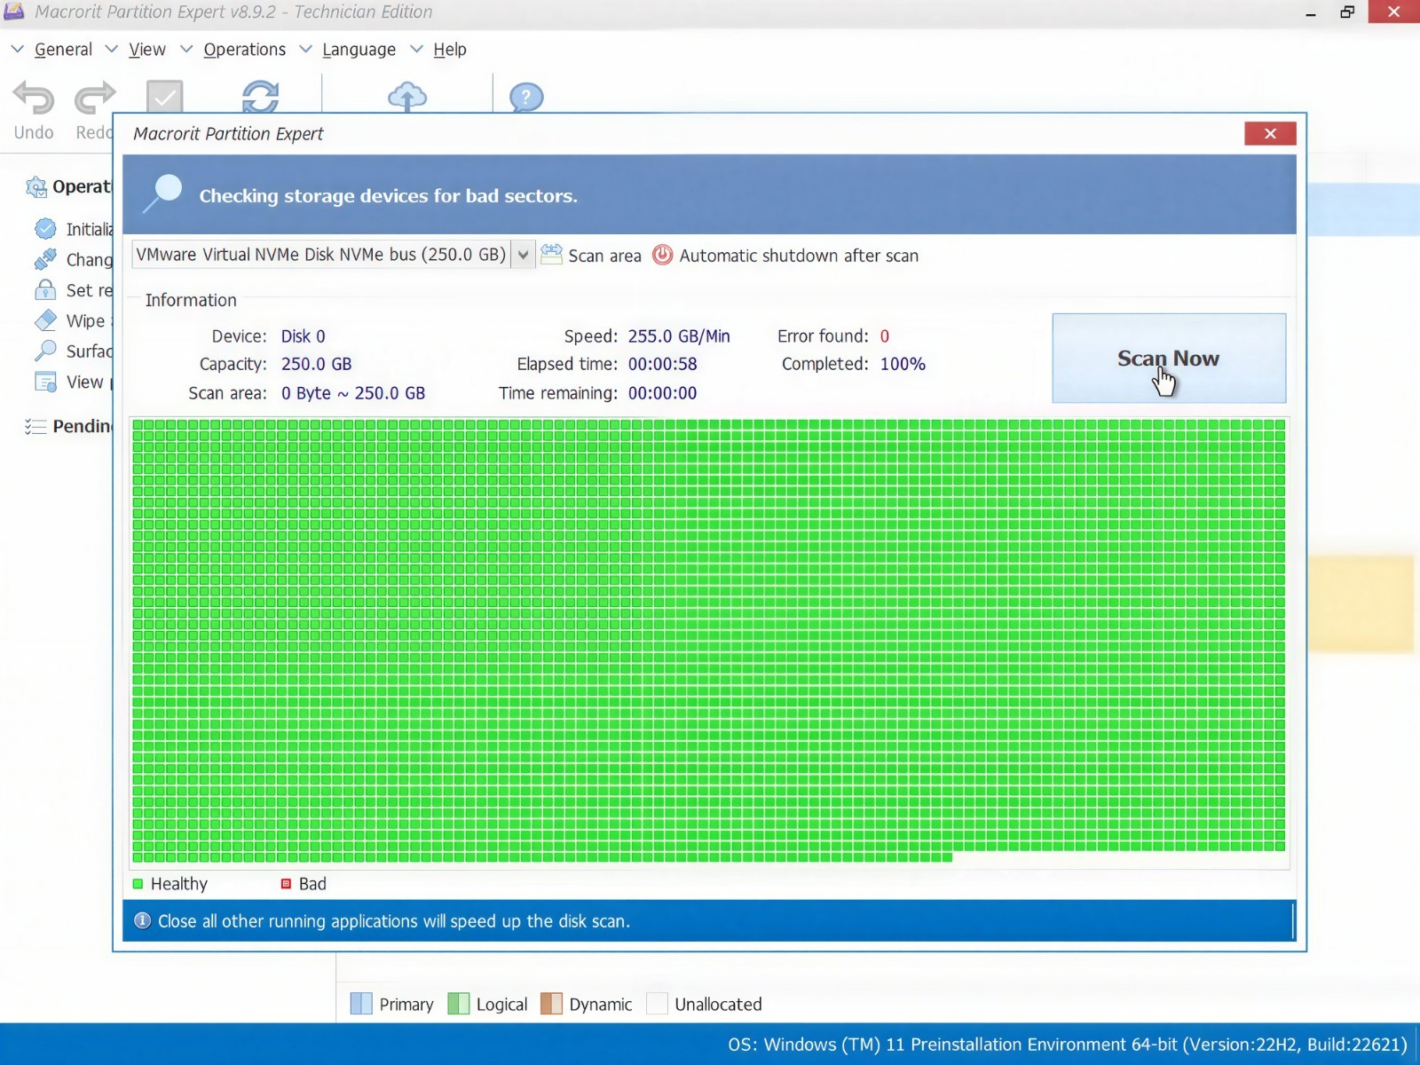Open the Operations menu
The height and width of the screenshot is (1065, 1420).
245,50
